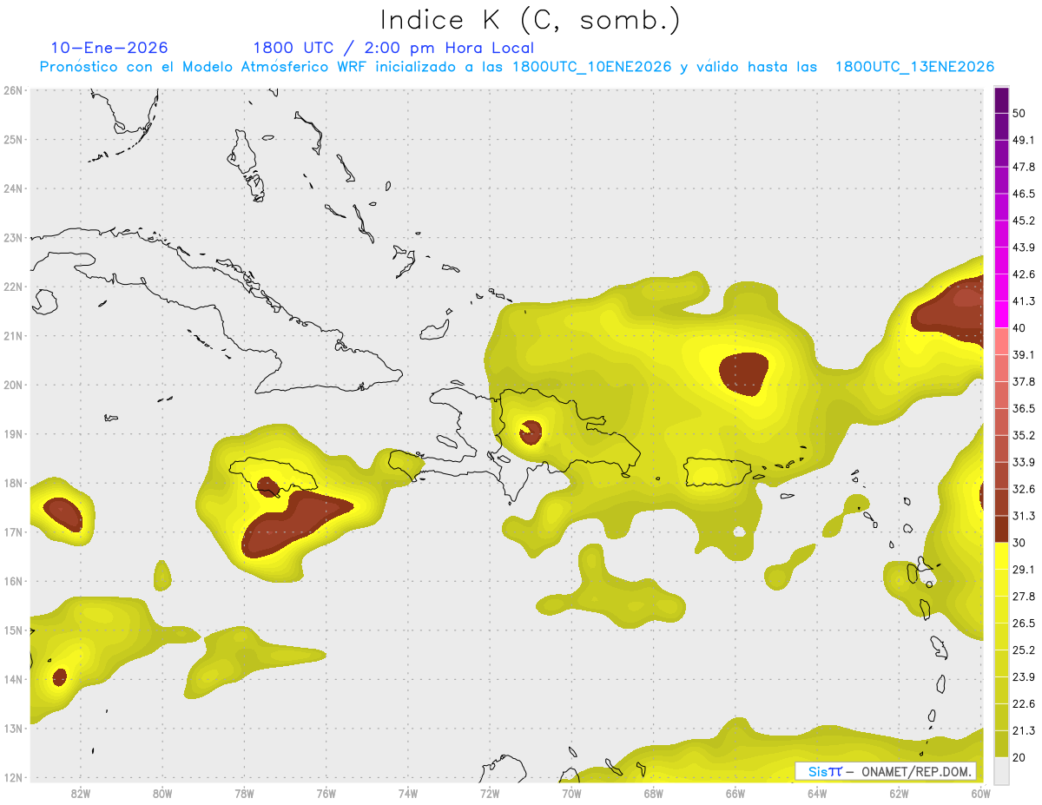Screen dimensions: 1042x805
Task: Click the brown swatch between 30 and 31.3
Action: tap(1001, 529)
